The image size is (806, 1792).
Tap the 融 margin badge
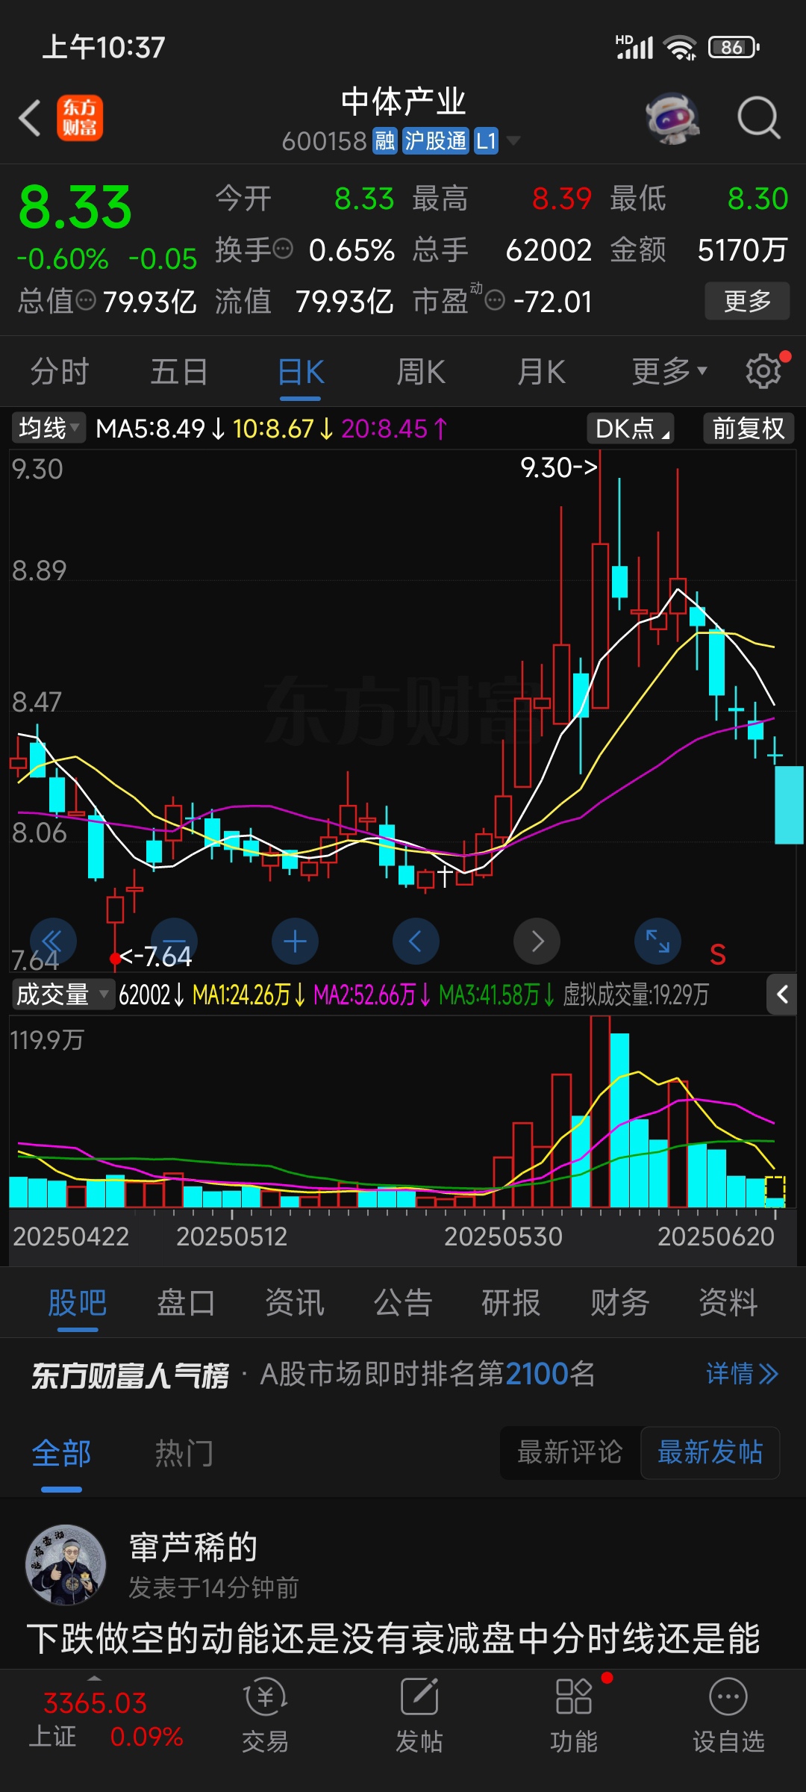tap(384, 140)
